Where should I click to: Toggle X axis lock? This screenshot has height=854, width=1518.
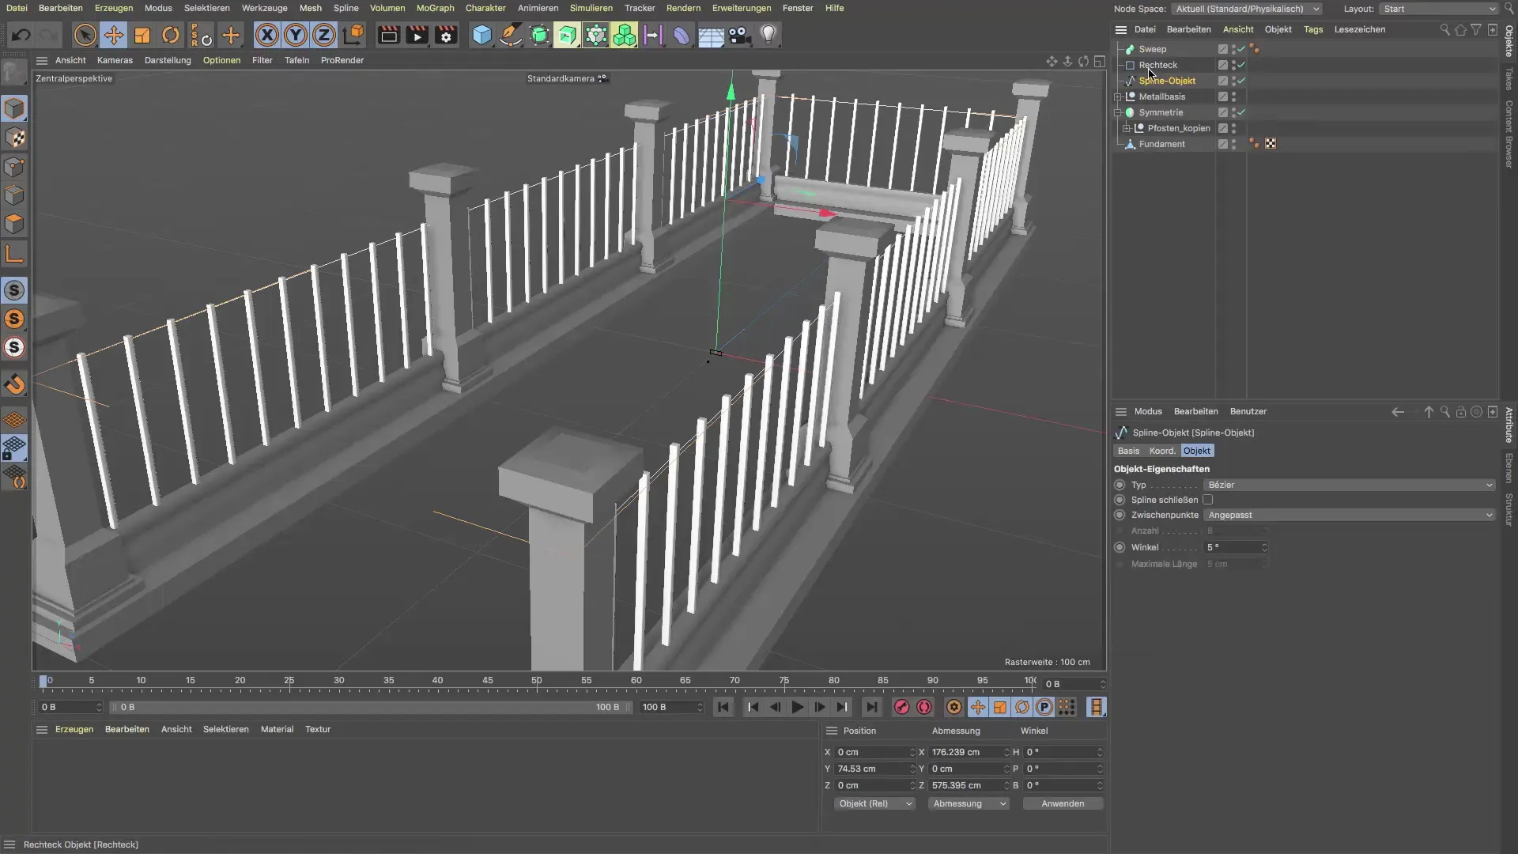point(267,35)
